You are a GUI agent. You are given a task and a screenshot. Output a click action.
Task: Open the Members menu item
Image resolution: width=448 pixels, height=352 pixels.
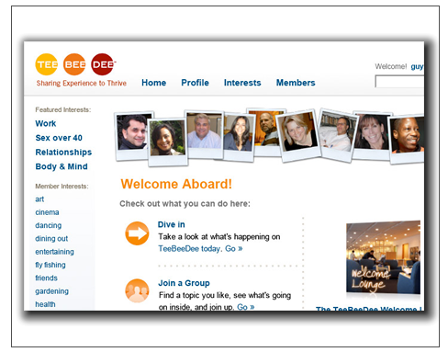click(x=296, y=83)
